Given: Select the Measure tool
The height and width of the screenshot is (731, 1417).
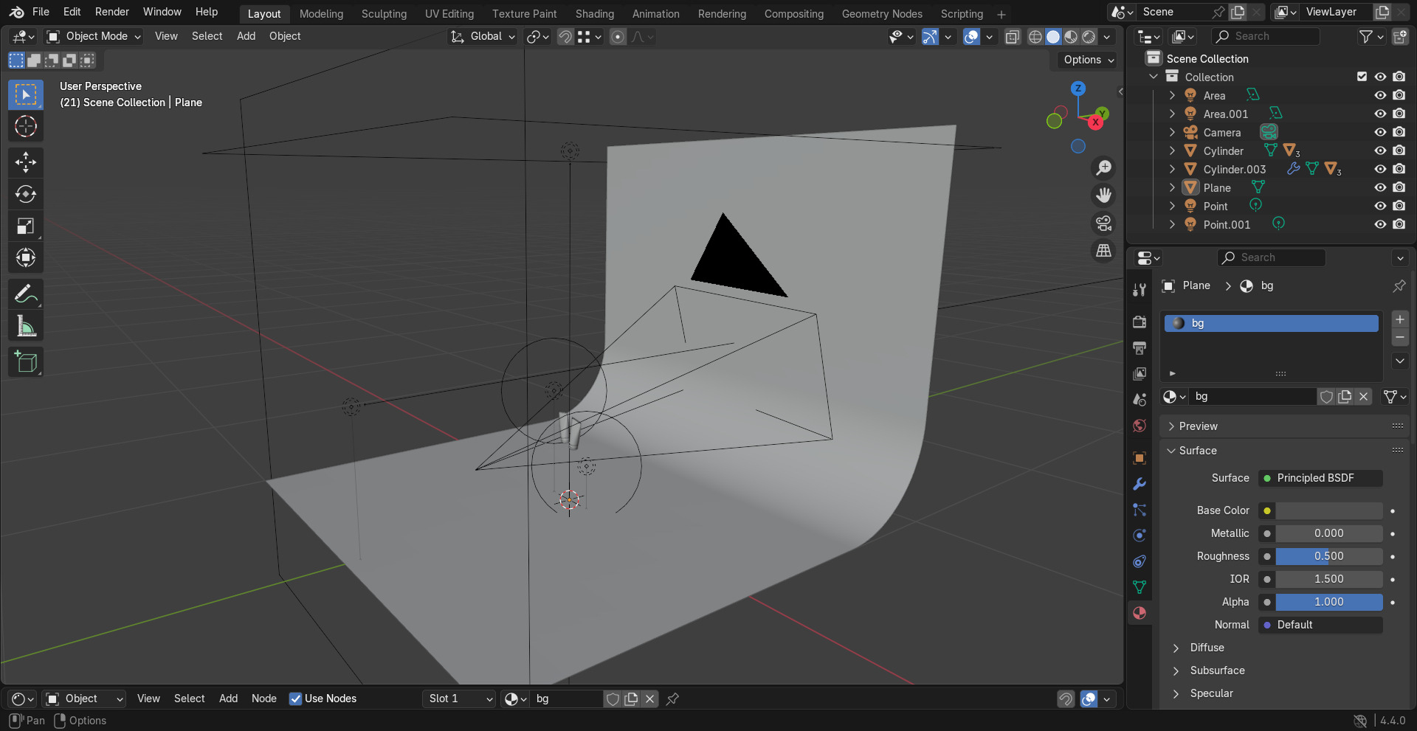Looking at the screenshot, I should pyautogui.click(x=26, y=326).
